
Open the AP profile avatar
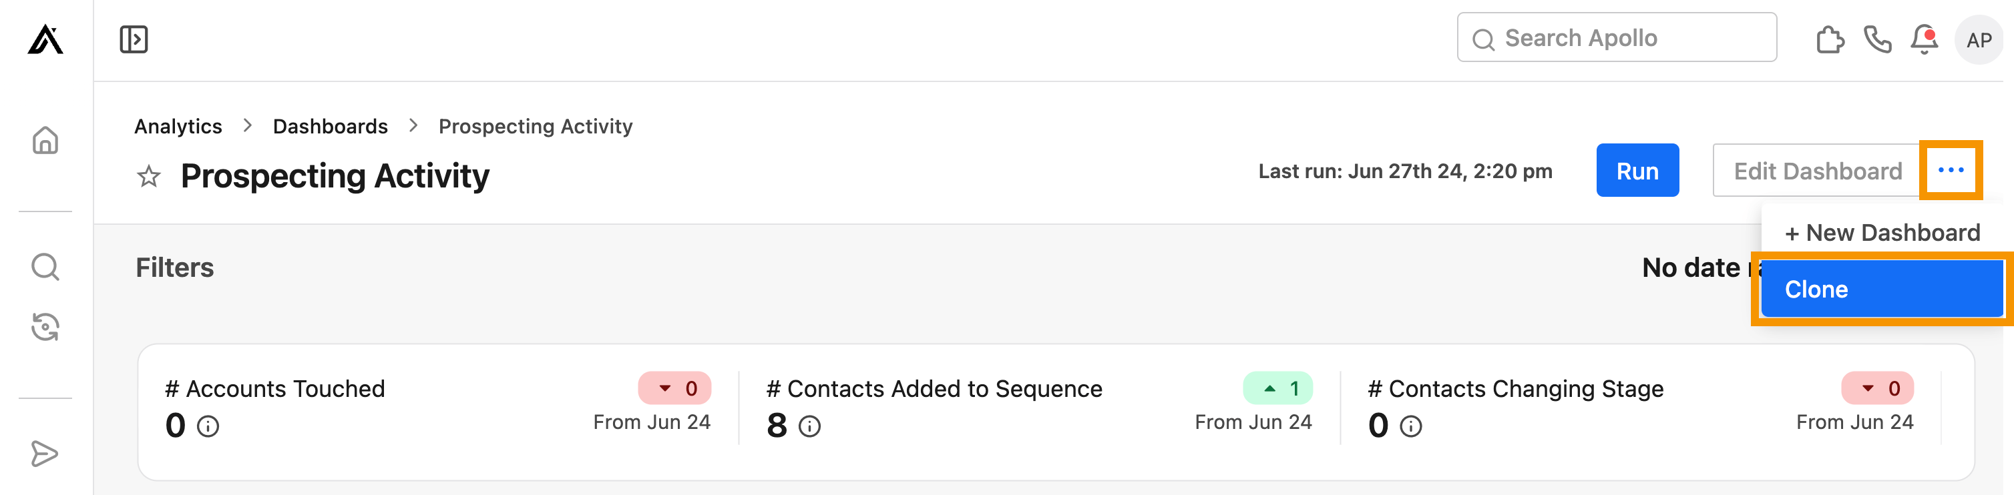[x=1979, y=40]
